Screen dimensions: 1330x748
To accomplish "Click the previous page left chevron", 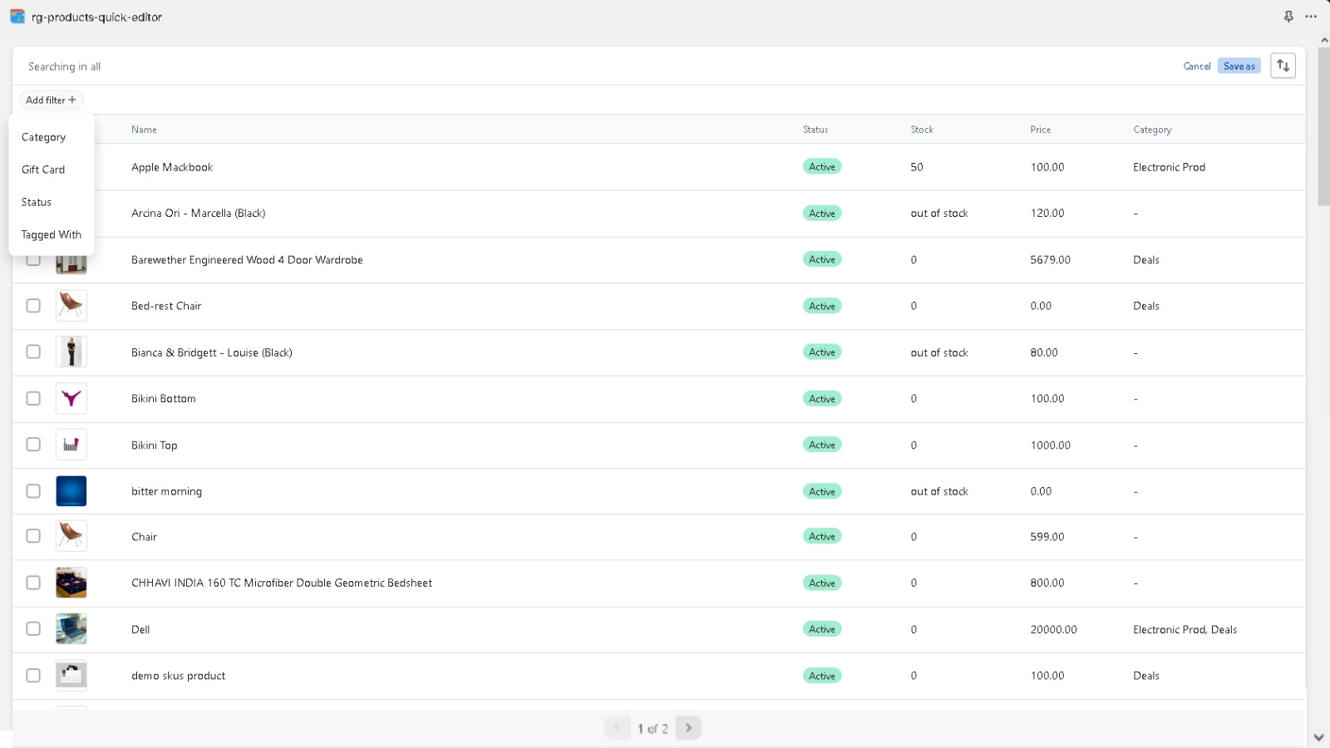I will (617, 728).
